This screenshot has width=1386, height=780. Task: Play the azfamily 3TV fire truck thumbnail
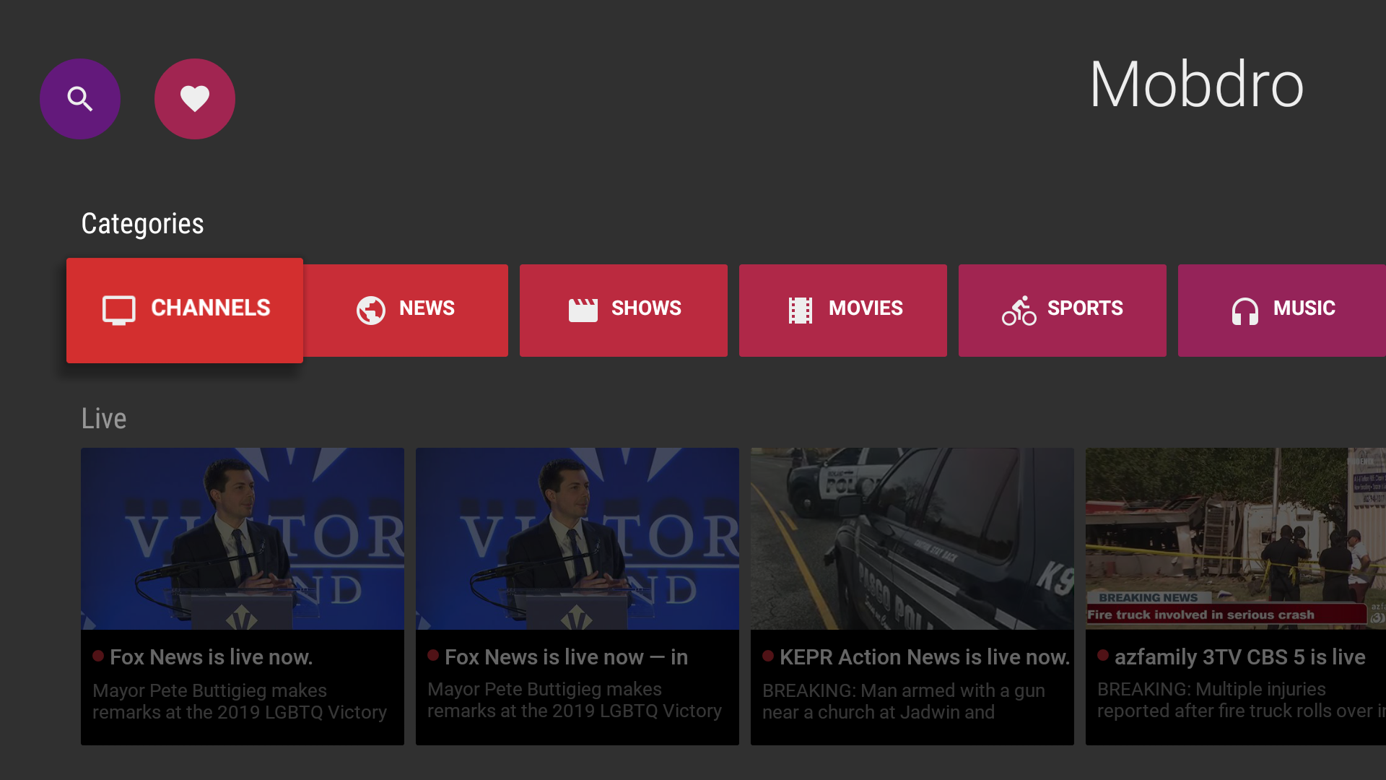(1236, 539)
